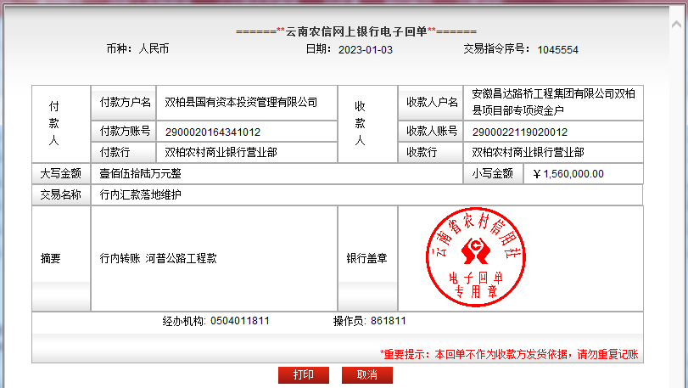Click the 打印 (Print) button

[x=303, y=374]
